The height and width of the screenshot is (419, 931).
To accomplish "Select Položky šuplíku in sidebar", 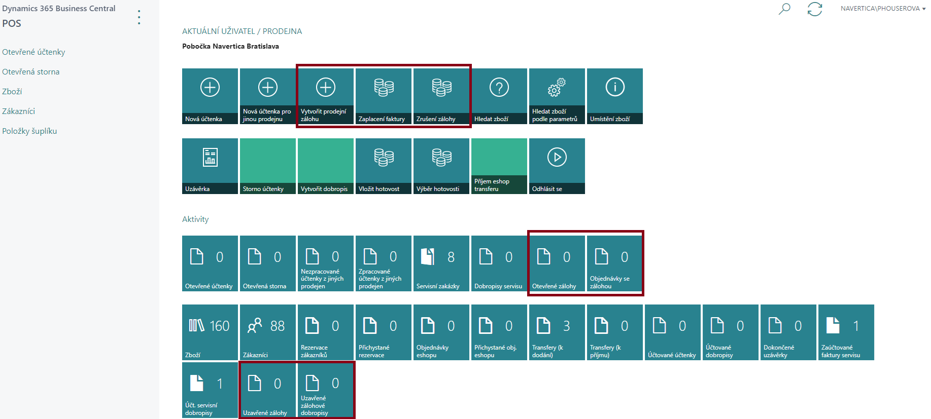I will 29,131.
